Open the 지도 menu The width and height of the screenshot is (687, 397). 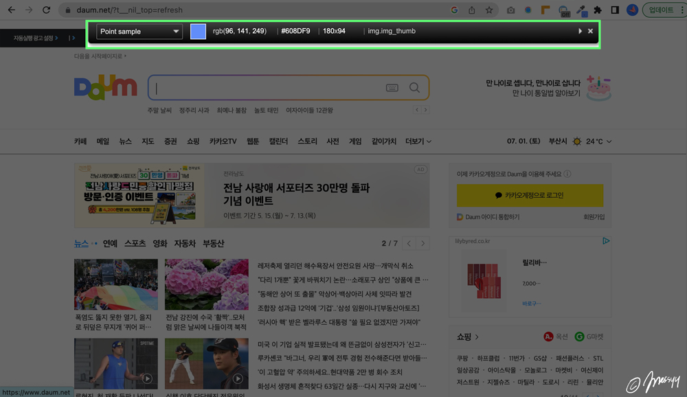(148, 141)
